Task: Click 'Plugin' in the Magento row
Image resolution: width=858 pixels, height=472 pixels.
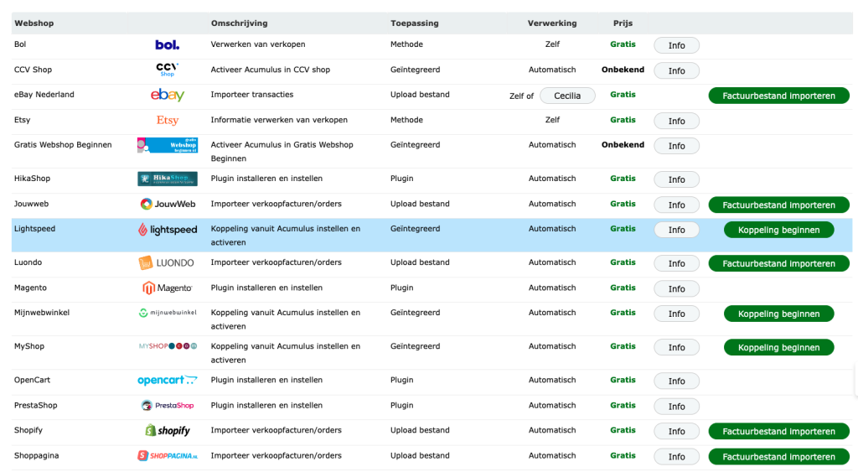Action: coord(401,288)
